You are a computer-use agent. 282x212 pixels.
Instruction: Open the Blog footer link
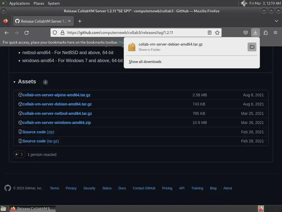point(213,188)
